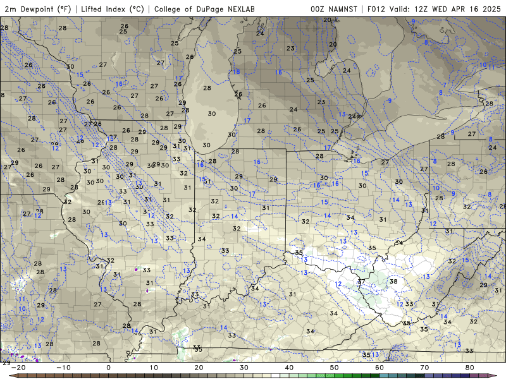Click the 70 label on the color scale
This screenshot has width=506, height=379.
tap(424, 368)
